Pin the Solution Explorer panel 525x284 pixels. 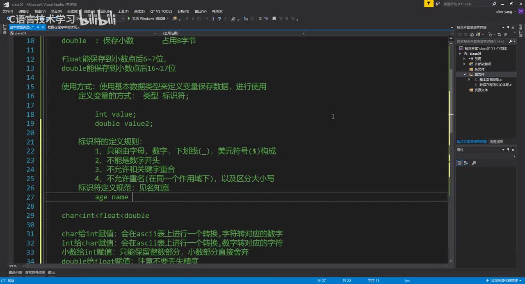tap(508, 27)
